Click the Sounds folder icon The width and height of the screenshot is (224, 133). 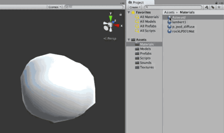[x=137, y=63]
